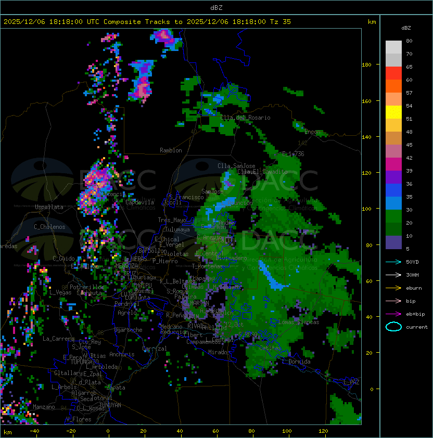
Task: Click the TUPUNGATO city label
Action: click(84, 362)
